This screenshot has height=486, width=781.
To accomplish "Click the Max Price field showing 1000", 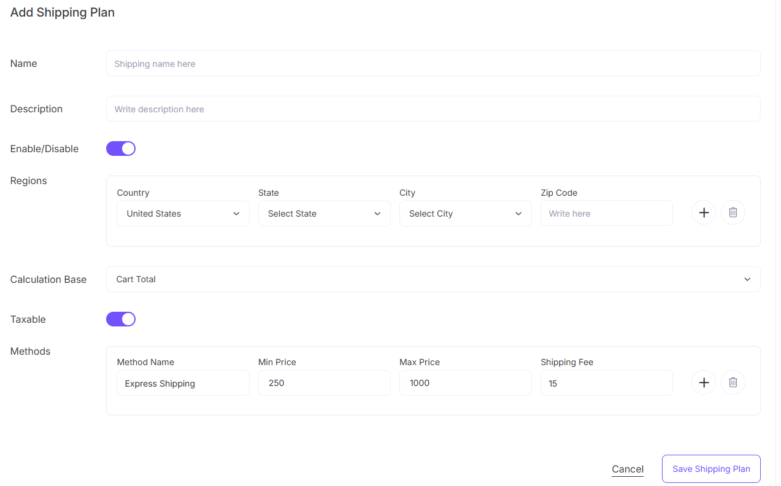I will [465, 383].
